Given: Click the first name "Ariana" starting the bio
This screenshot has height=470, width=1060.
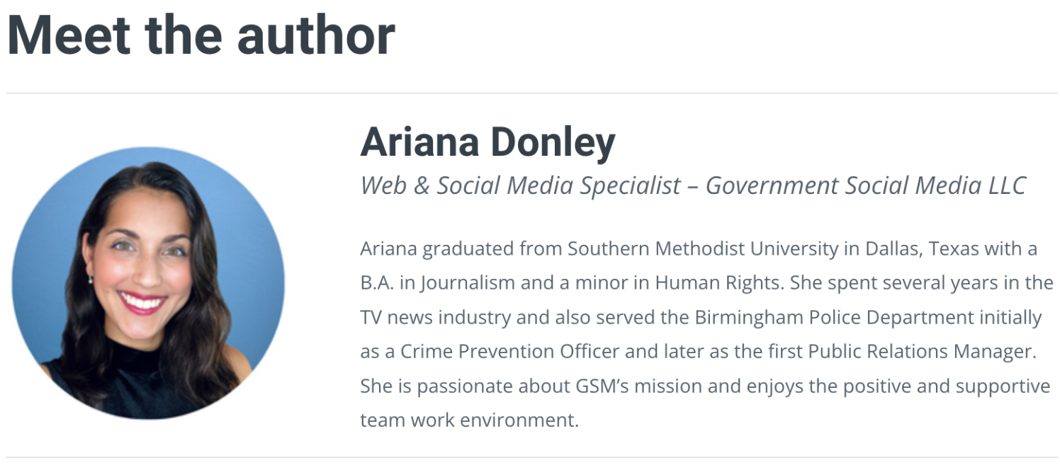Looking at the screenshot, I should [390, 249].
